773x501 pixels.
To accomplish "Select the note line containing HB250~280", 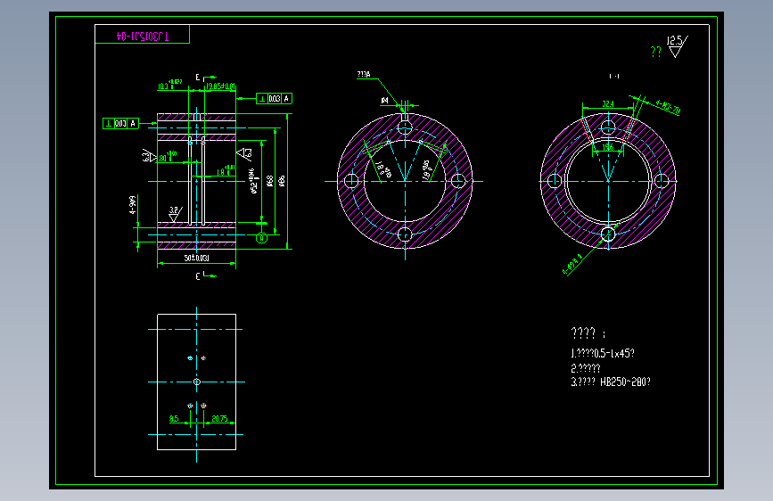I will [611, 382].
